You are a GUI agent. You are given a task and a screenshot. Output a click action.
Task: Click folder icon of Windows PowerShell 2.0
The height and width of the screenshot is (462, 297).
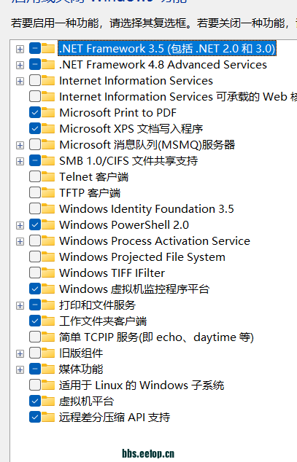pos(48,225)
